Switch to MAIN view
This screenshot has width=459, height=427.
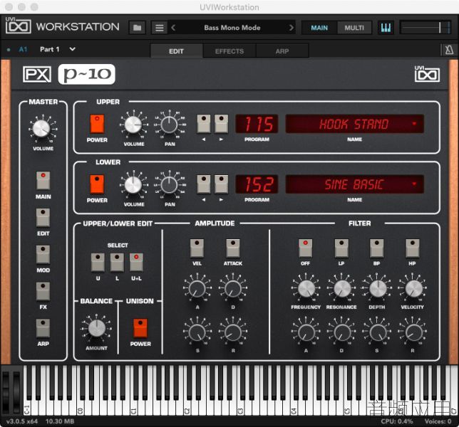coord(319,28)
